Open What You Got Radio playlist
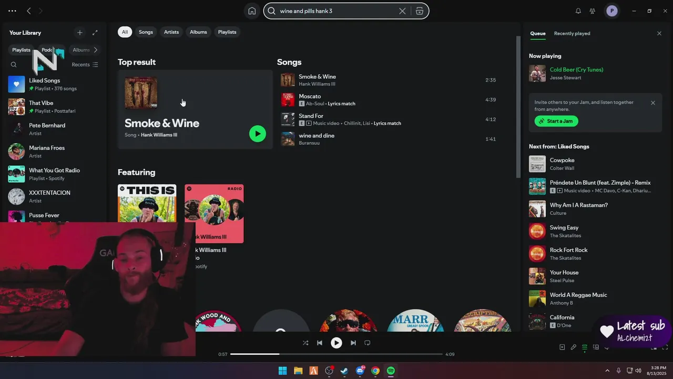The image size is (673, 379). coord(54,174)
